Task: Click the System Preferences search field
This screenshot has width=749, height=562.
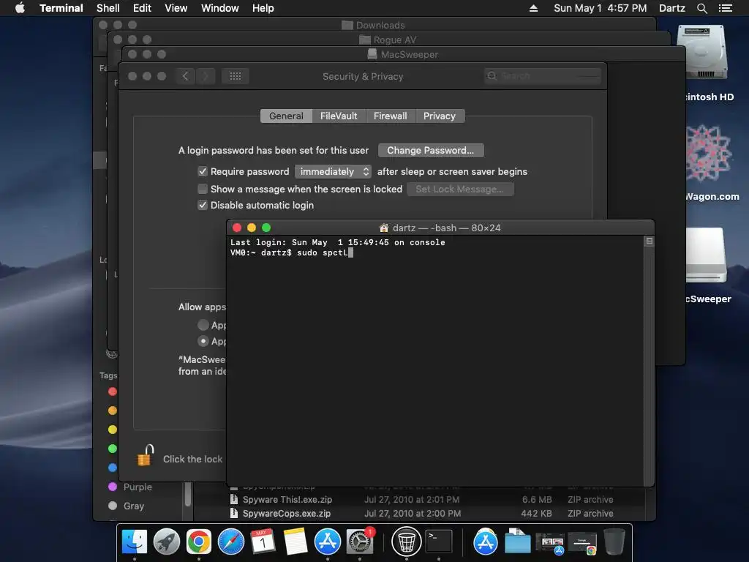Action: click(542, 76)
